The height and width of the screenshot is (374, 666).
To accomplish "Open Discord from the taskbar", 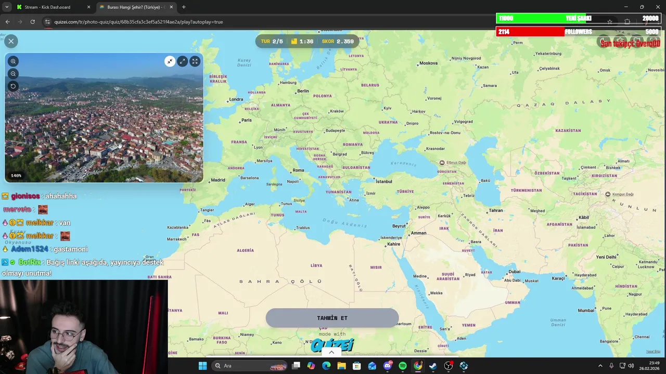I will point(387,366).
